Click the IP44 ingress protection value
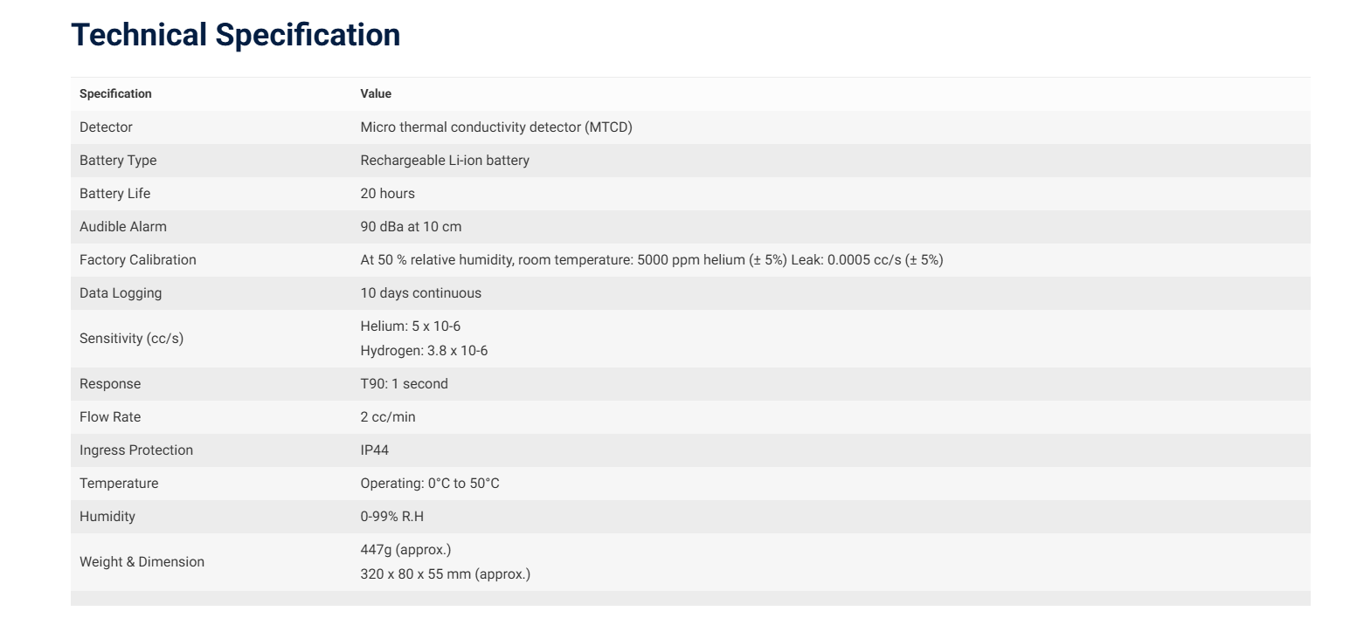 (374, 450)
